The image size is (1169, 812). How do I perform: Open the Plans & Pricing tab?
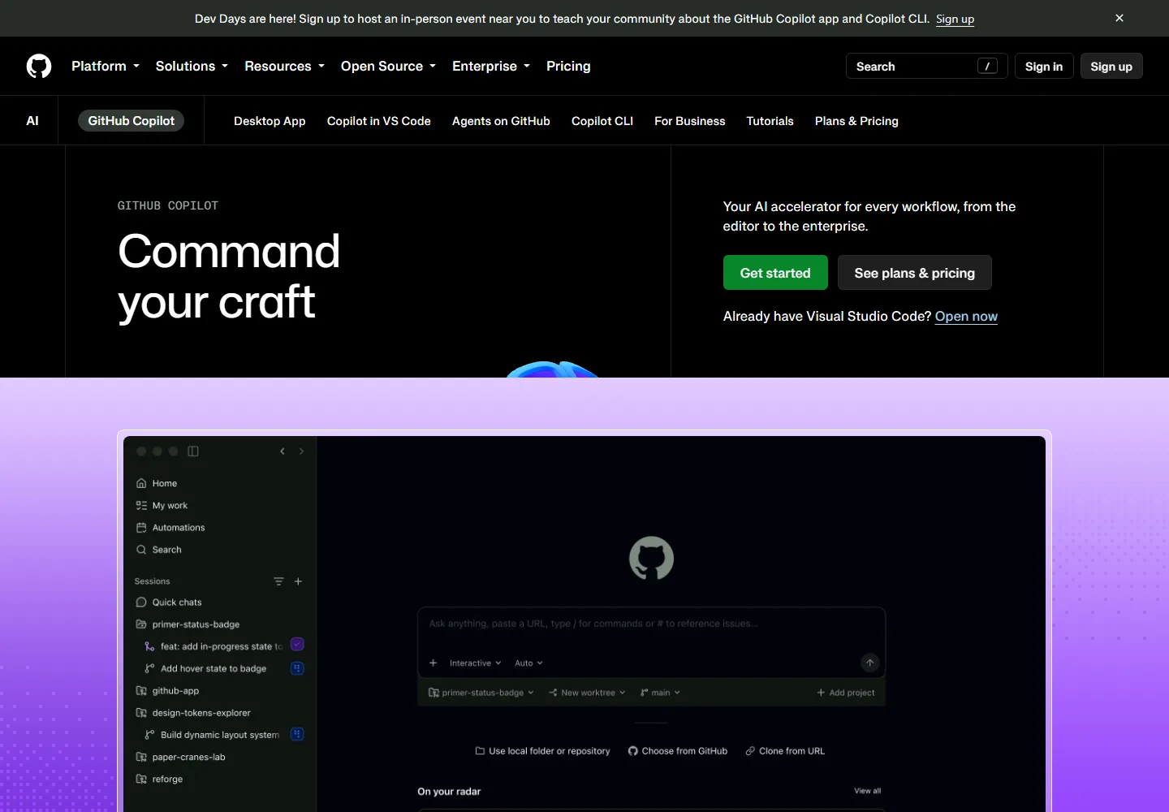(x=856, y=121)
